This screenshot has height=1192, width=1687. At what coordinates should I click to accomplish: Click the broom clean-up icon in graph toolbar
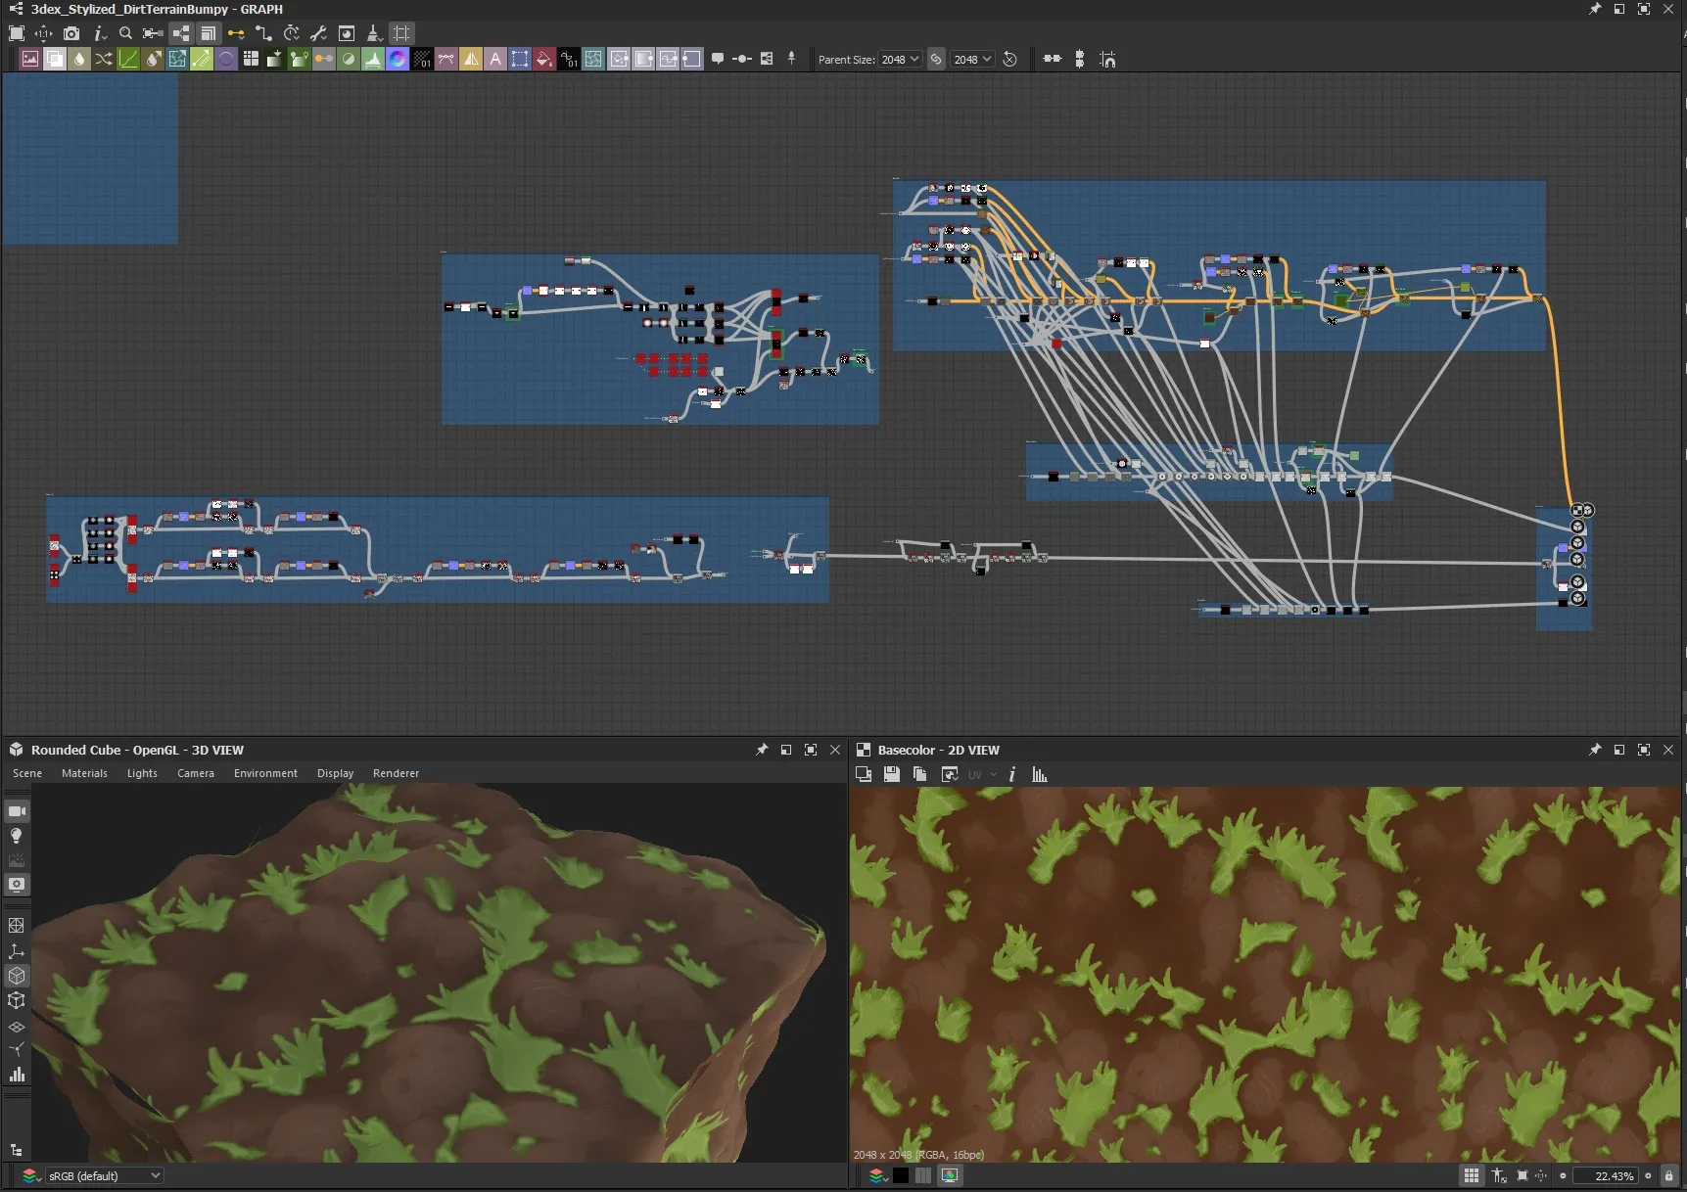coord(373,33)
